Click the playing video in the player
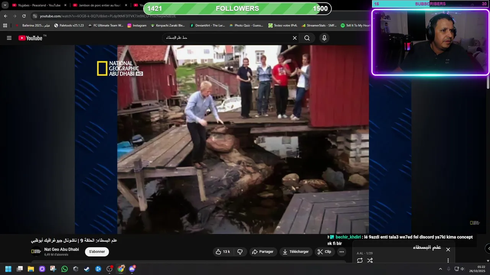Screen dimensions: 490x275 [x=243, y=139]
